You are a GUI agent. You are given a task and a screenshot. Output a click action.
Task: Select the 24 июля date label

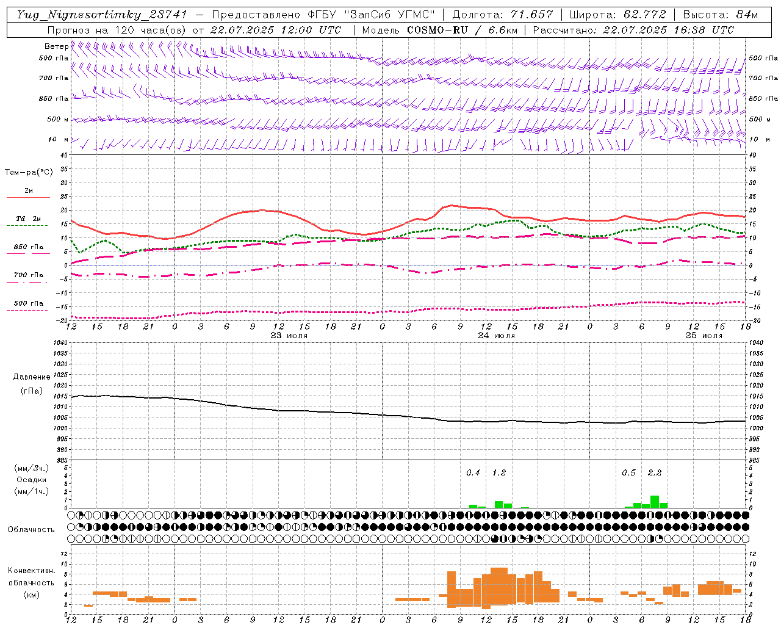[496, 336]
